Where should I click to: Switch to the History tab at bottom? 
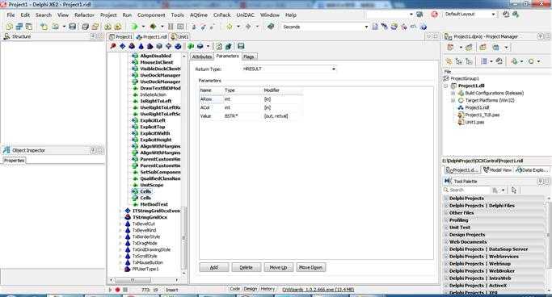(268, 289)
